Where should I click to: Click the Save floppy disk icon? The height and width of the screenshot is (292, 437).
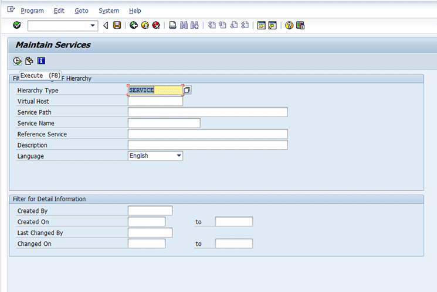click(x=117, y=25)
